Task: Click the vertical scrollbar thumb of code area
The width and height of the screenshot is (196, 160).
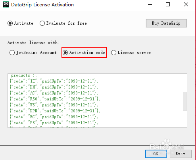Action: coord(185,101)
